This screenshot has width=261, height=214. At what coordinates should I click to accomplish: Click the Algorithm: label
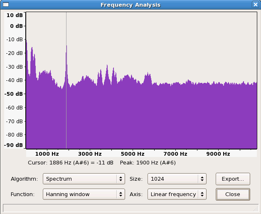coord(24,179)
